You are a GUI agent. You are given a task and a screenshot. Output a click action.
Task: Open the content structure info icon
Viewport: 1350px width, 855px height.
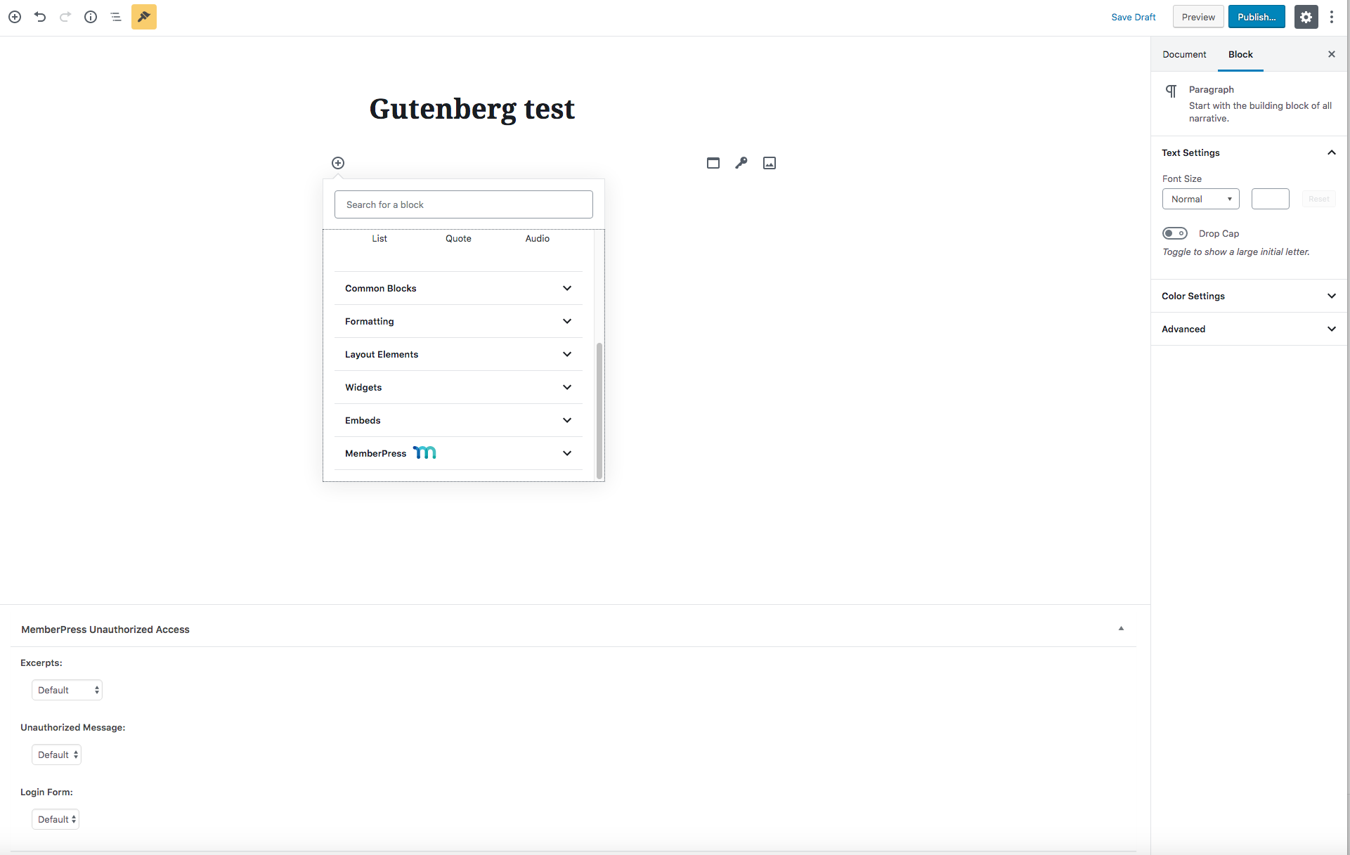(x=91, y=17)
